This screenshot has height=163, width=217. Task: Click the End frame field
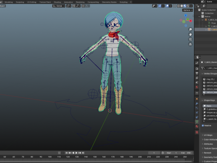[x=186, y=153]
